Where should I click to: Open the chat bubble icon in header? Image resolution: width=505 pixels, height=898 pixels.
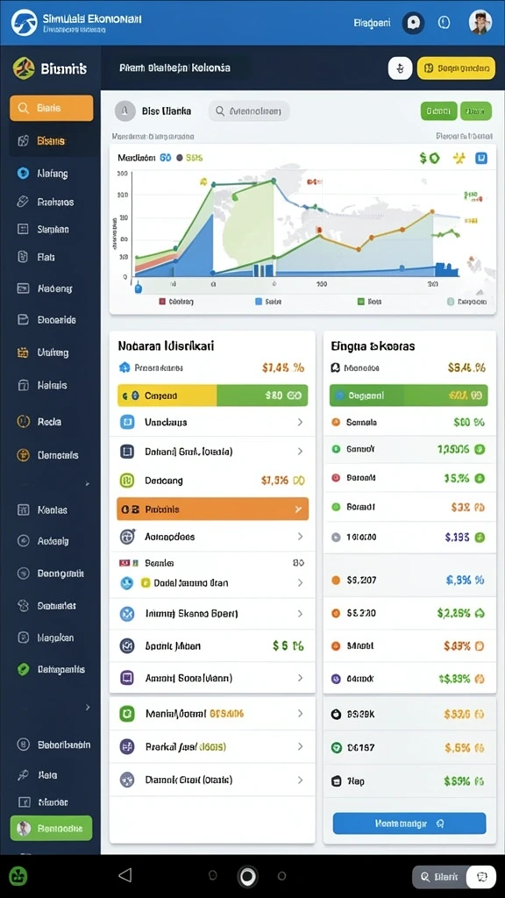413,23
